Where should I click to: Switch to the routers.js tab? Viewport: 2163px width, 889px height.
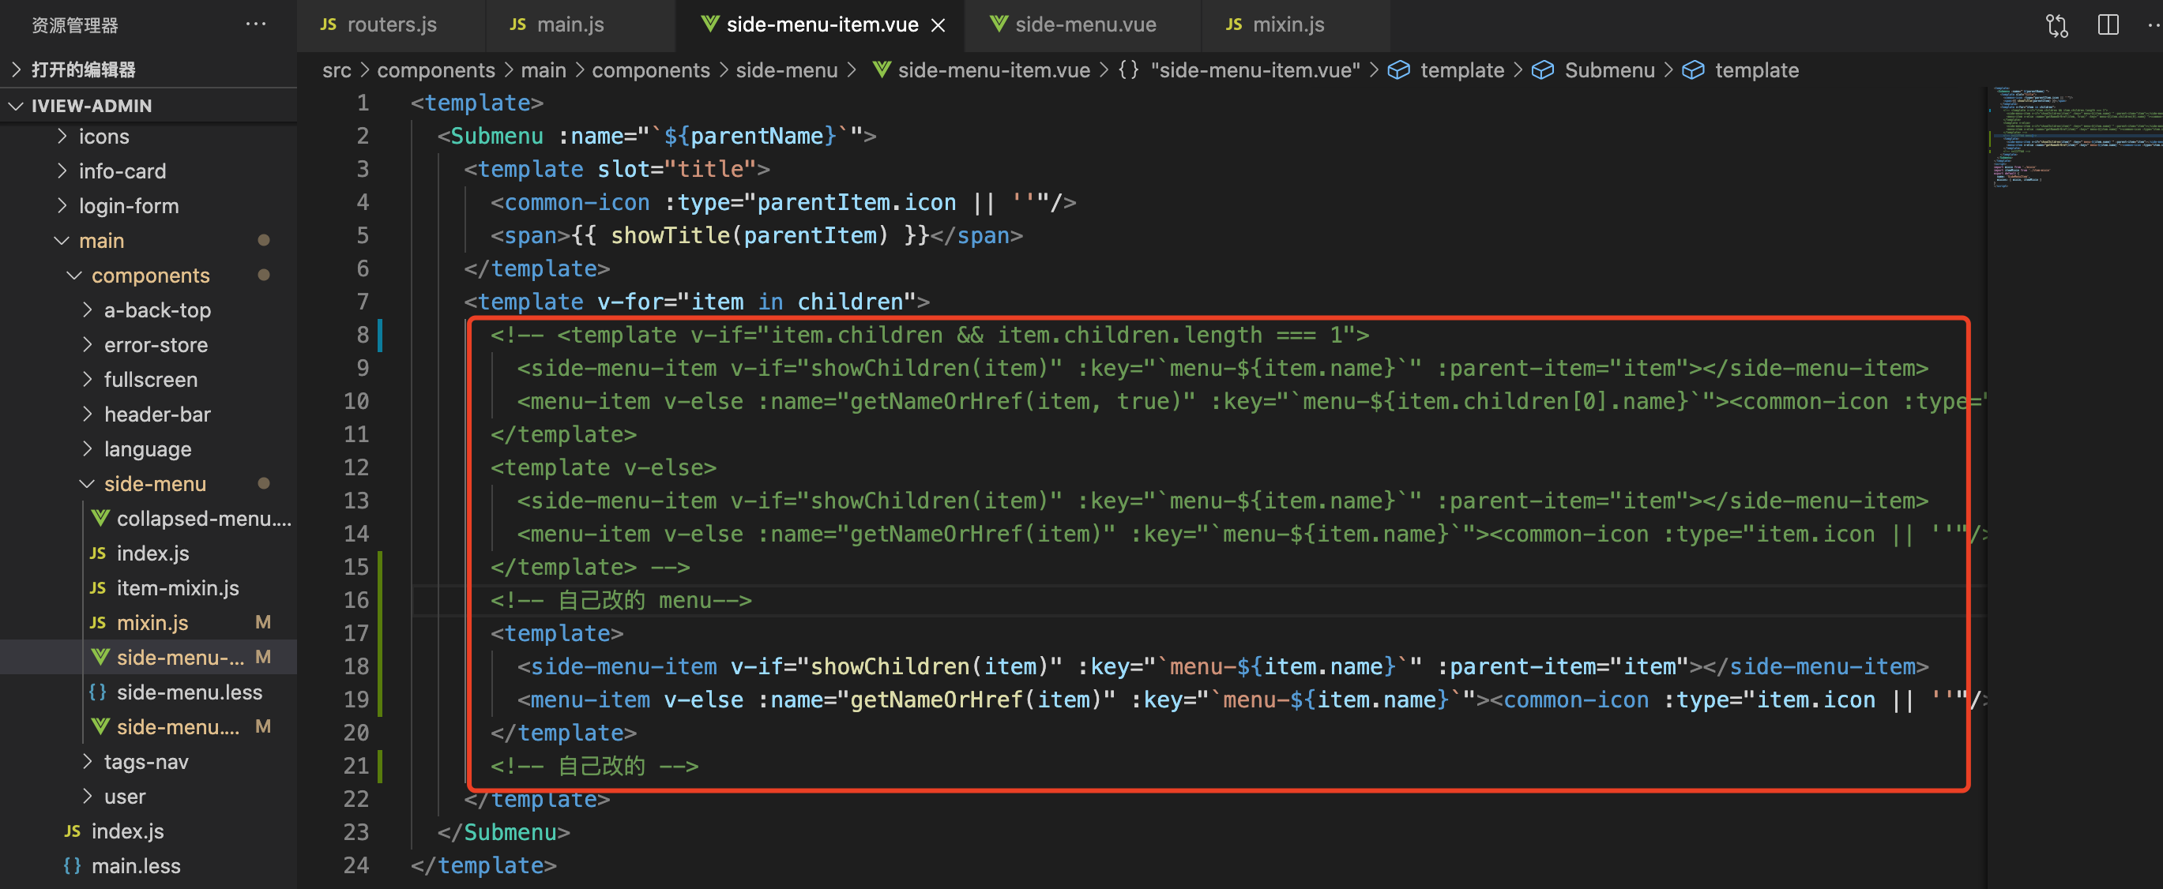tap(391, 25)
